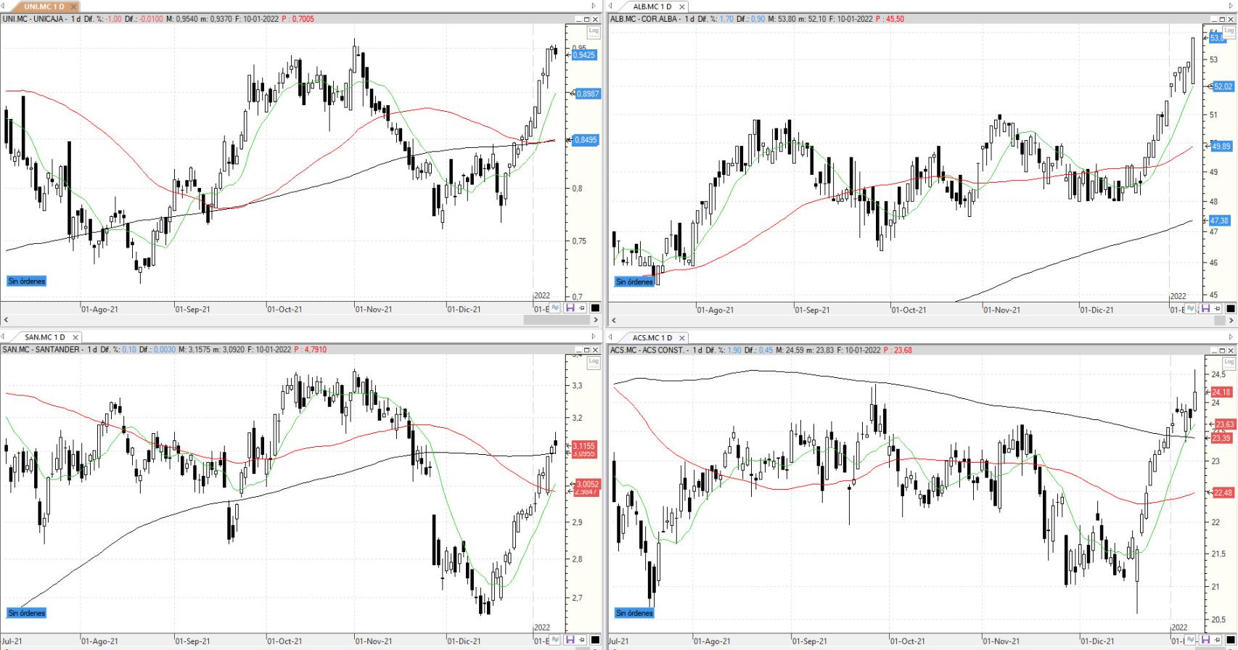Image resolution: width=1238 pixels, height=650 pixels.
Task: Toggle Log scale on ACS chart
Action: click(1229, 361)
